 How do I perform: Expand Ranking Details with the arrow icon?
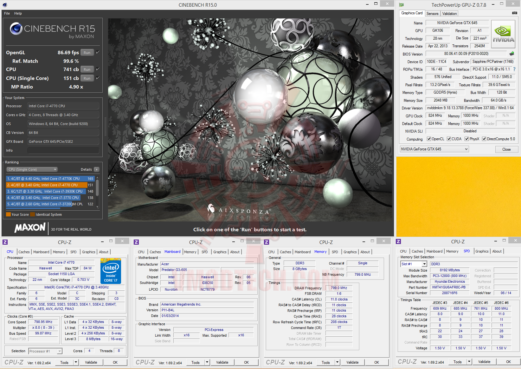(x=97, y=169)
